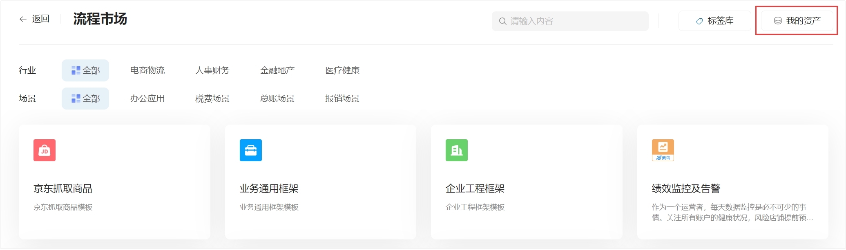
Task: Click the back arrow icon
Action: [x=23, y=19]
